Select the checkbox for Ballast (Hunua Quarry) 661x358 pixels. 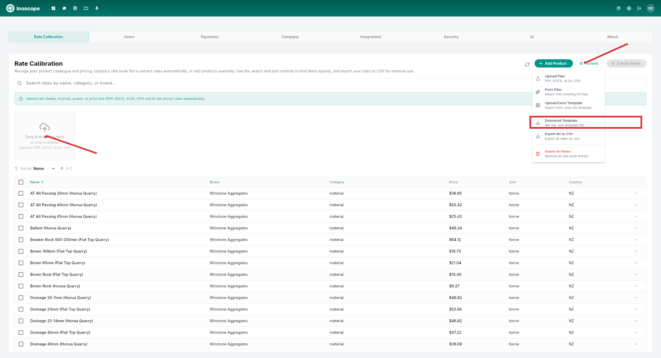pos(21,228)
